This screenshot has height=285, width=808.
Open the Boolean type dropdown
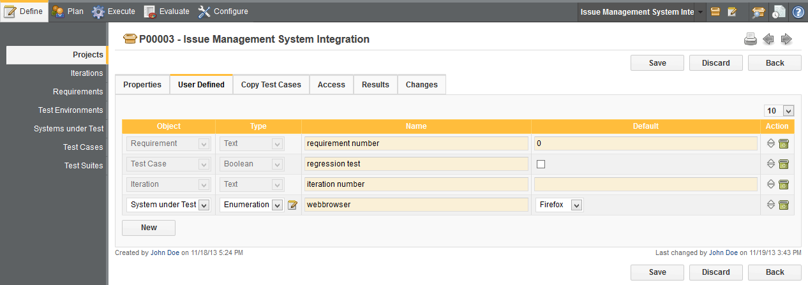[251, 164]
